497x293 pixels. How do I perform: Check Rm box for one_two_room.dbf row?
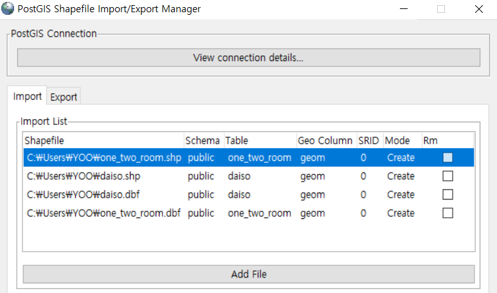click(x=447, y=213)
